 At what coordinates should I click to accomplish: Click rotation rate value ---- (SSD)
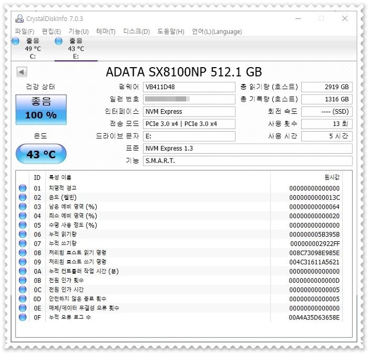(326, 112)
